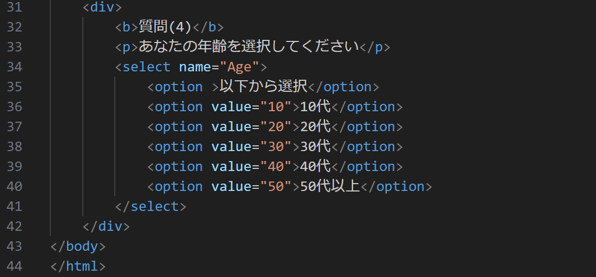Click the option text 40代
This screenshot has width=596, height=277.
click(316, 167)
